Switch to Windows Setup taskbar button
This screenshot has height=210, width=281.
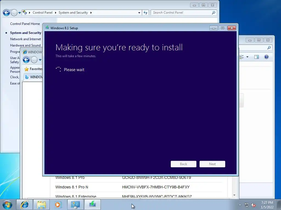92,205
